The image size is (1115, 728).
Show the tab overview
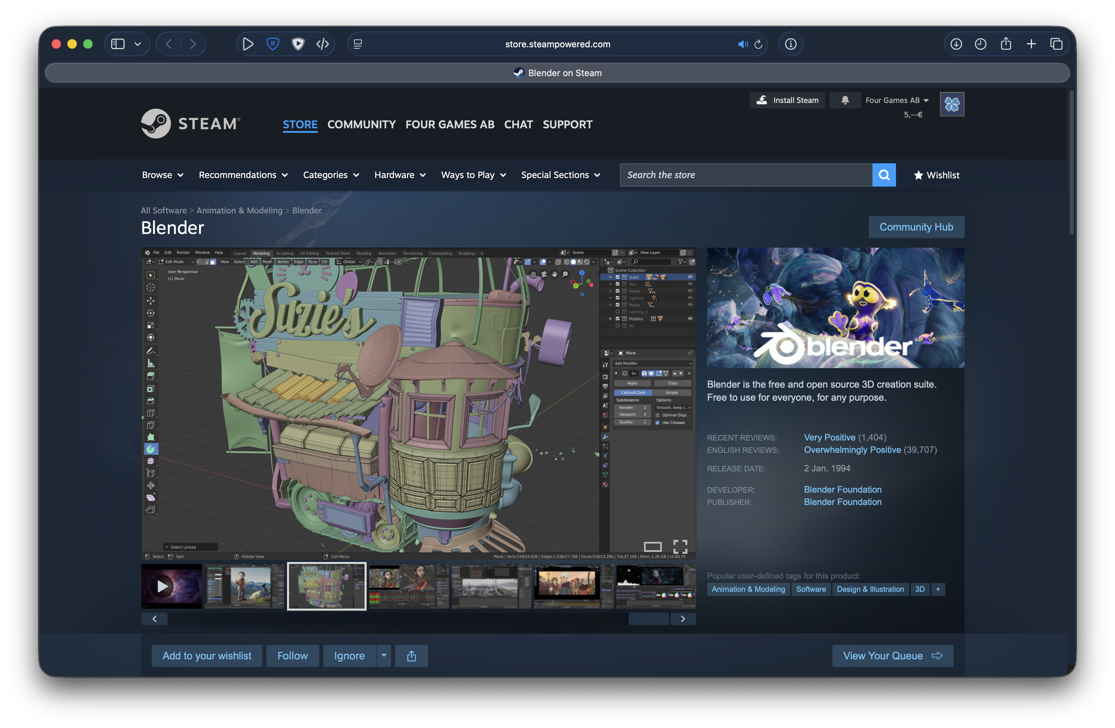[1056, 44]
